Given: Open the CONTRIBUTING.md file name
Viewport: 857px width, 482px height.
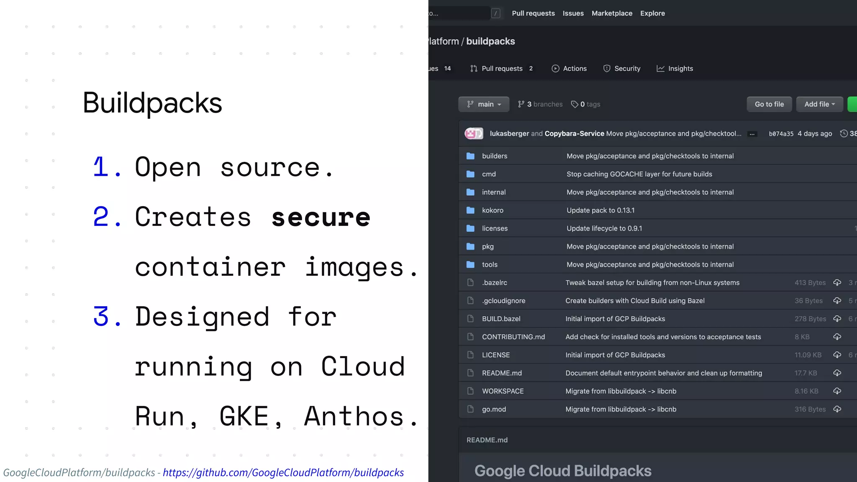Looking at the screenshot, I should click(x=513, y=337).
